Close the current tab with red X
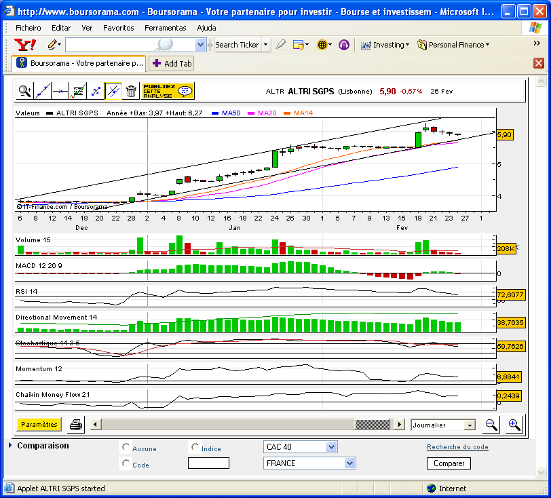 pyautogui.click(x=539, y=63)
